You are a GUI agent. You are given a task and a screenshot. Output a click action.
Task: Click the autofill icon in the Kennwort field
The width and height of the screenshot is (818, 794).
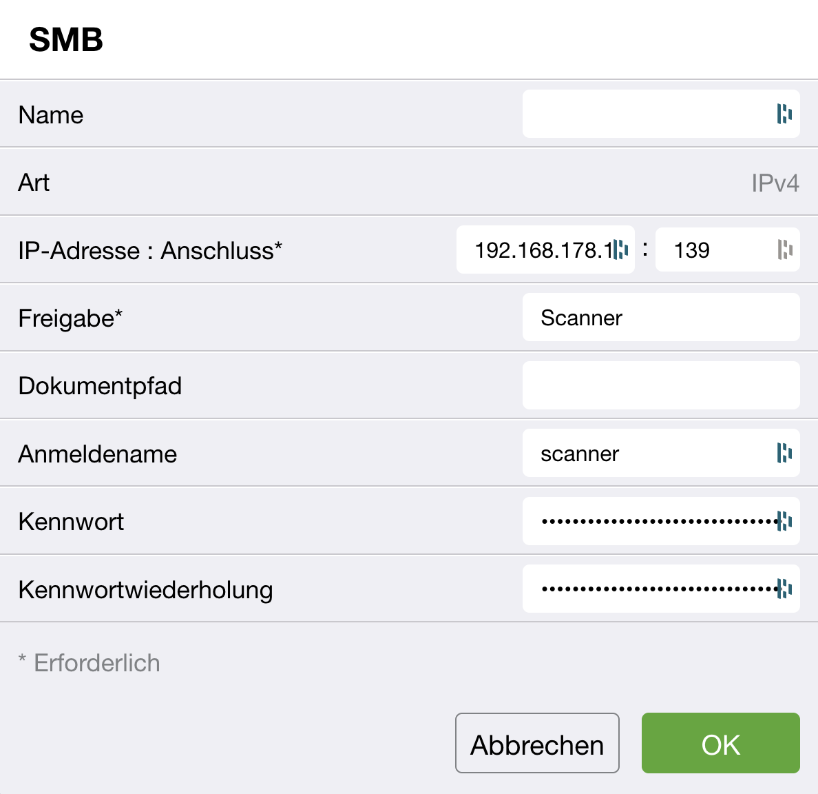pyautogui.click(x=784, y=521)
